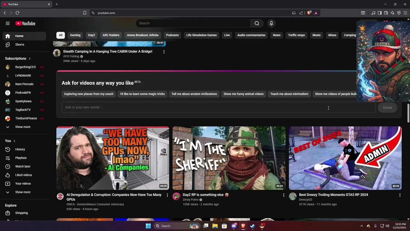This screenshot has height=231, width=410.
Task: Click the Brave Shields lion icon
Action: 309,13
